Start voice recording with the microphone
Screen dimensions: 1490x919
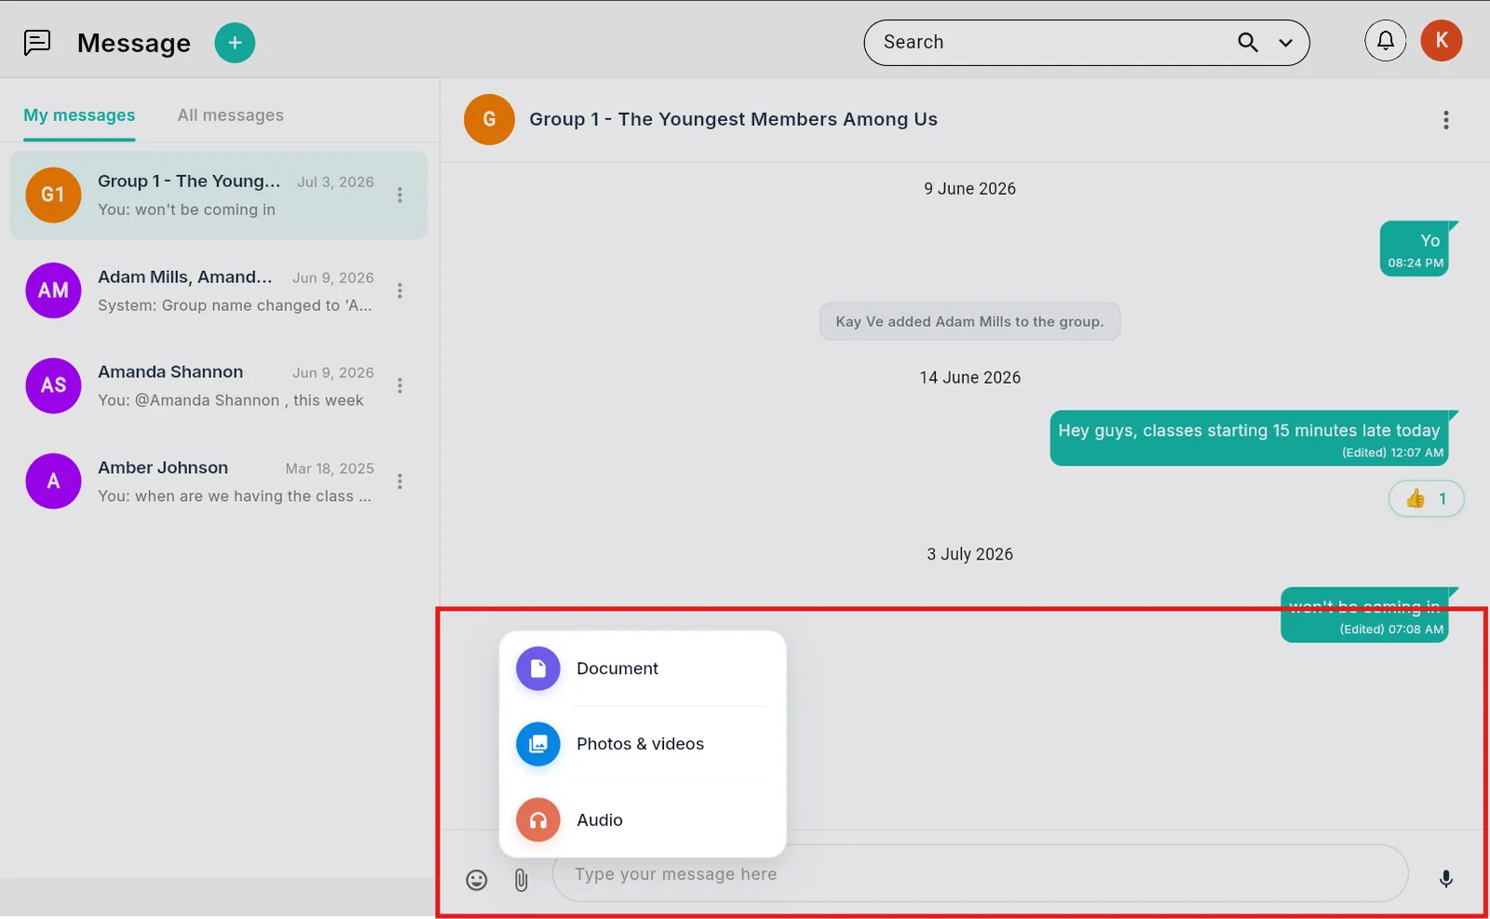tap(1446, 879)
